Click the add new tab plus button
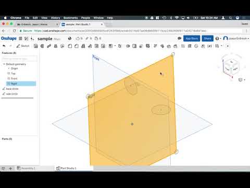The width and height of the screenshot is (250, 188). 10,169
